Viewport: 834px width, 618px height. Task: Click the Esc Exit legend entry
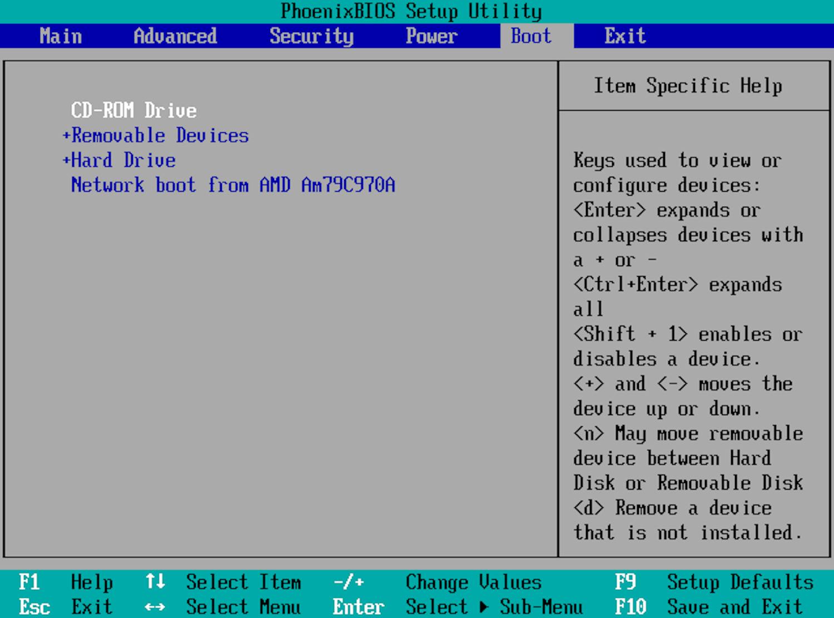(x=66, y=607)
